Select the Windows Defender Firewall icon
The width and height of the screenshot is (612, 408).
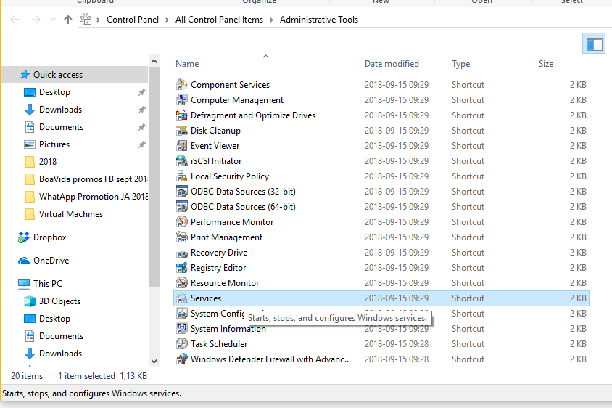click(181, 359)
